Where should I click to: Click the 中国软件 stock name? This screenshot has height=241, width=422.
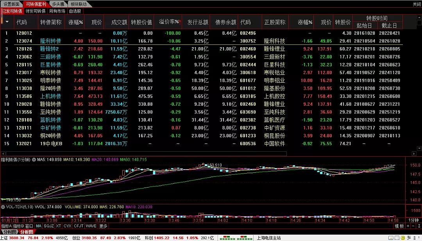pyautogui.click(x=274, y=144)
